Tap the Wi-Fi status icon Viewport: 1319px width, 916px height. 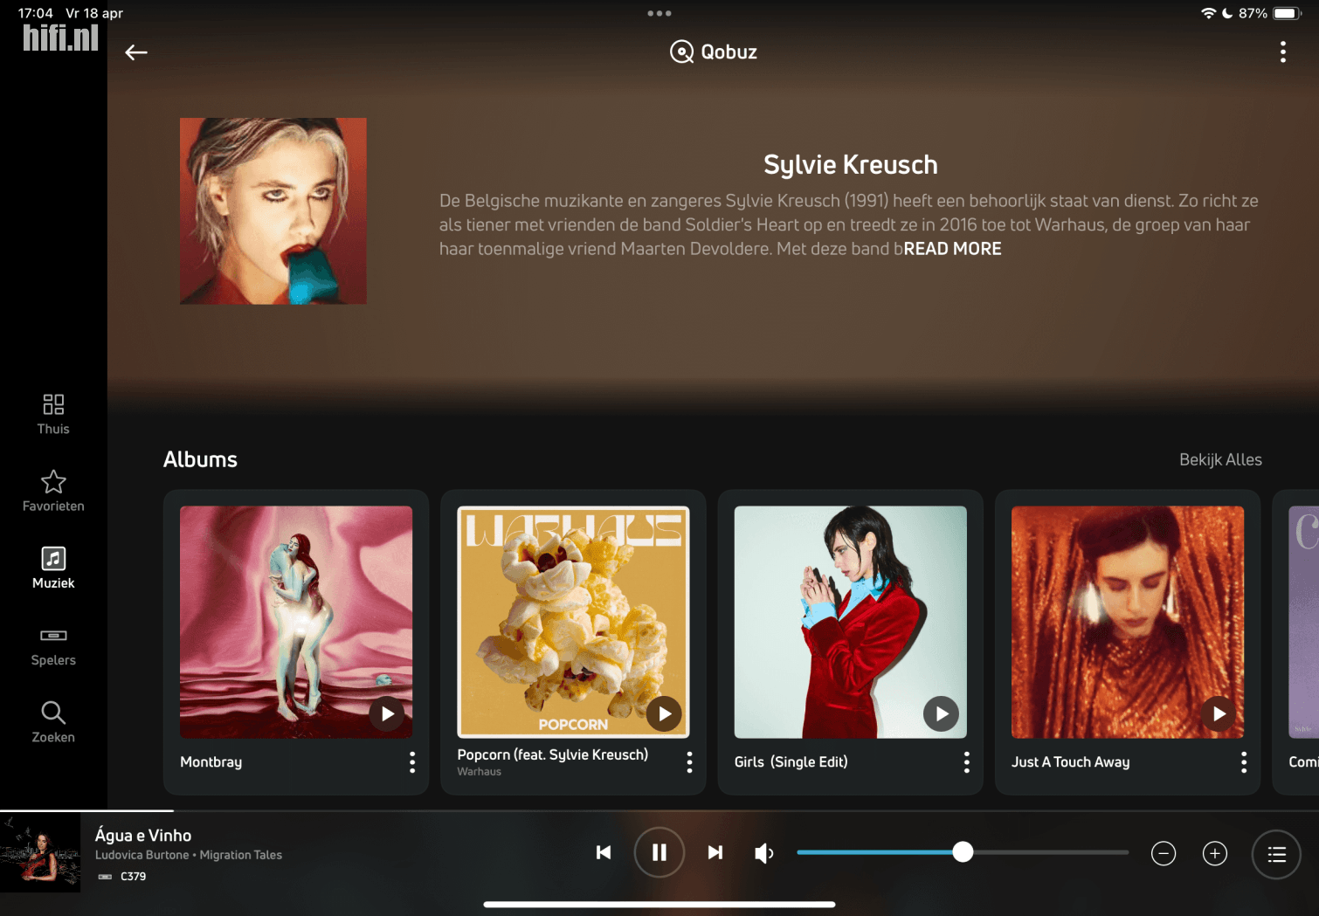click(1209, 13)
